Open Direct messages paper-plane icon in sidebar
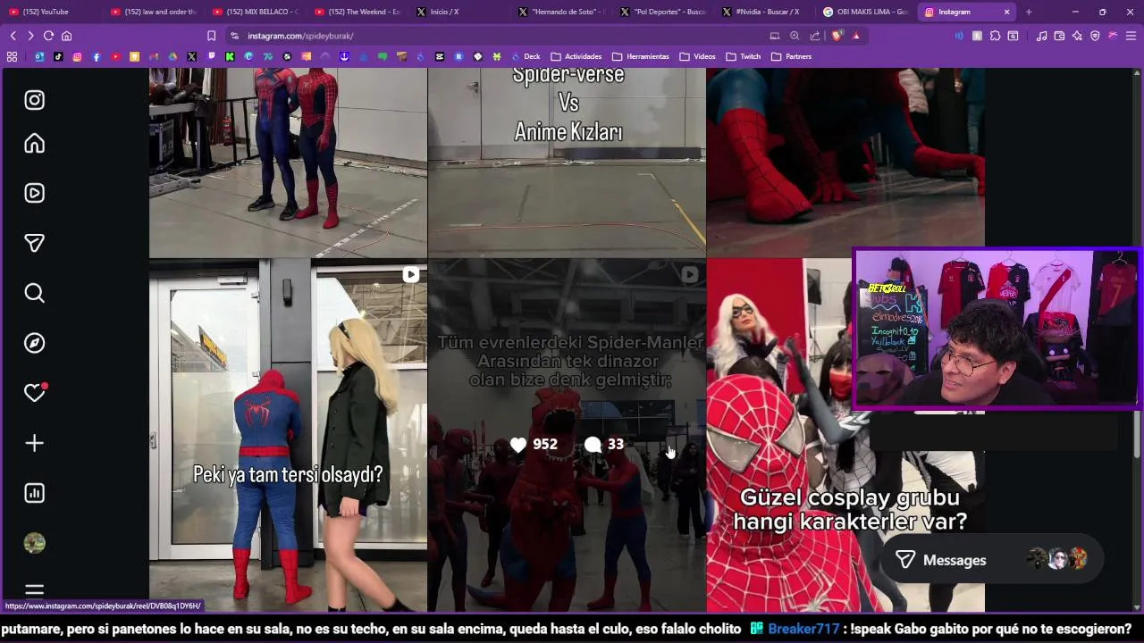This screenshot has height=643, width=1144. pyautogui.click(x=34, y=243)
